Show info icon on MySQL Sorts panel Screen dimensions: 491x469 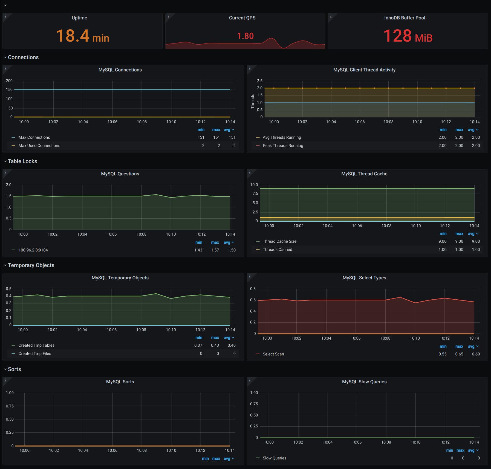(5, 380)
